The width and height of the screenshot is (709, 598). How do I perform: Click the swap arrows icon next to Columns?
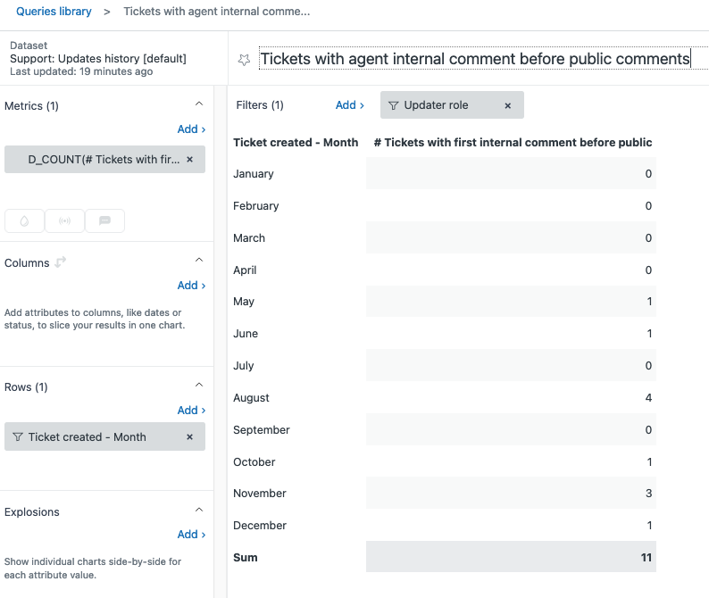[61, 262]
